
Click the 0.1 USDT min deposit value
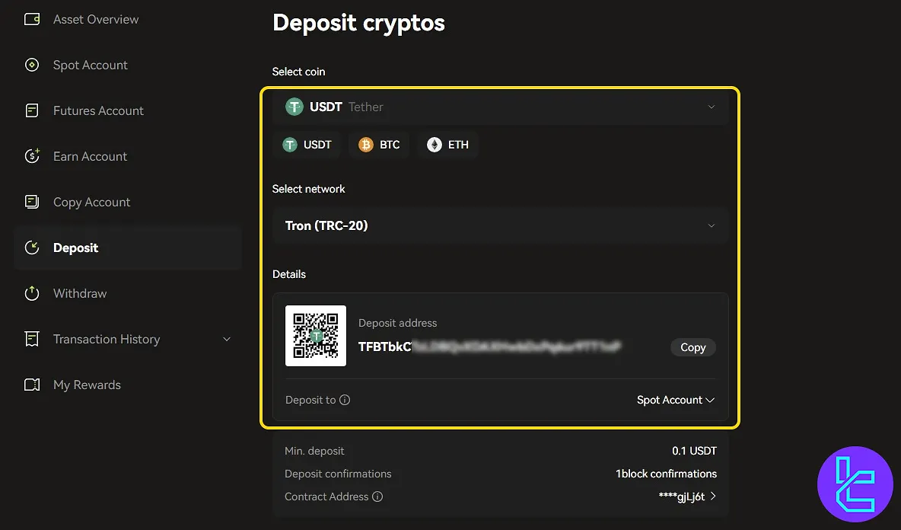click(x=694, y=451)
